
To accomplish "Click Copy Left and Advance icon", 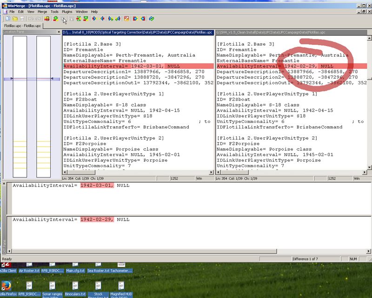I will click(118, 19).
